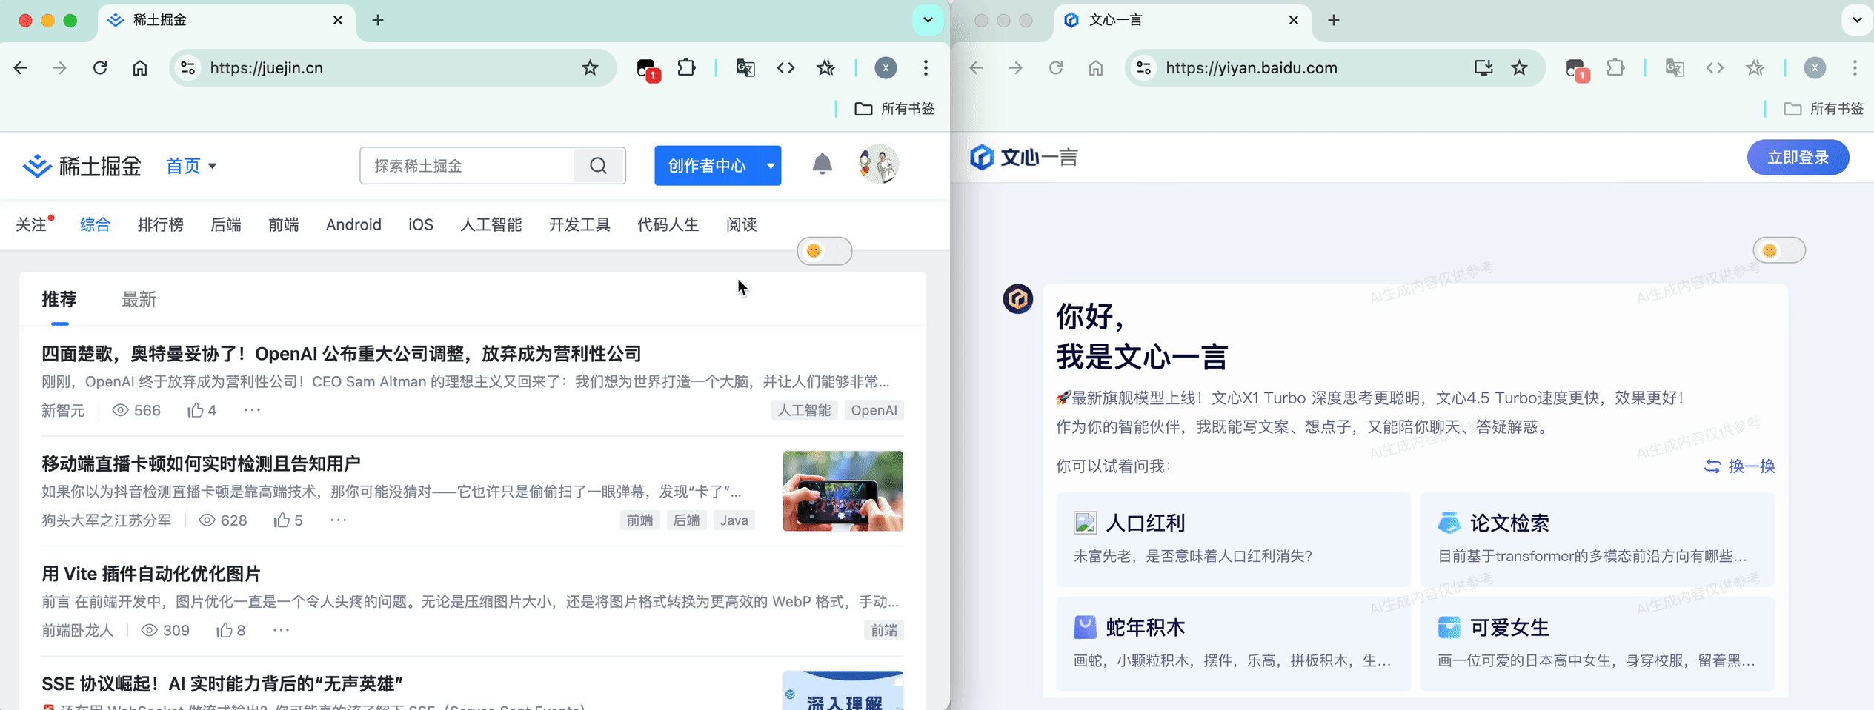Like the OpenAI 公司调整 article
1874x710 pixels.
[x=202, y=410]
